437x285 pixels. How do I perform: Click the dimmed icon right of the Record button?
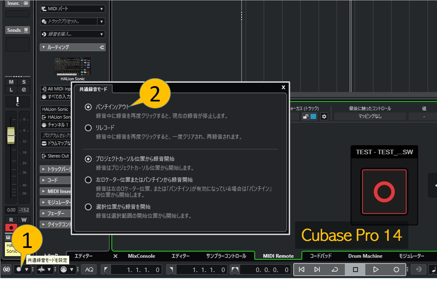[418, 269]
